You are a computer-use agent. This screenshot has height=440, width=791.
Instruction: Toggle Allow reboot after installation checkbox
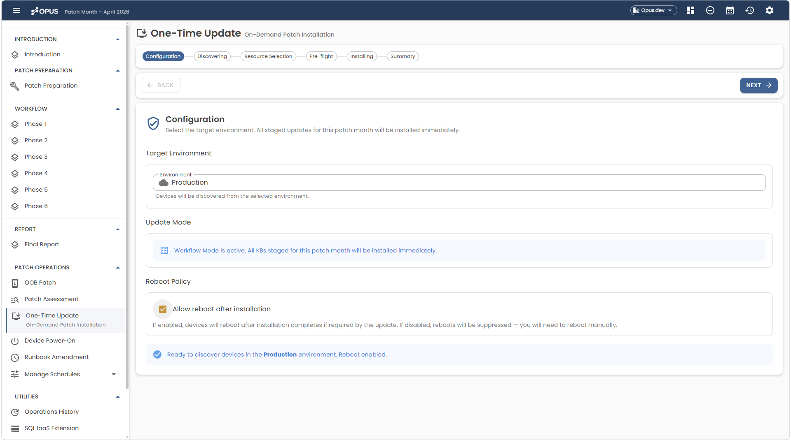(x=163, y=309)
